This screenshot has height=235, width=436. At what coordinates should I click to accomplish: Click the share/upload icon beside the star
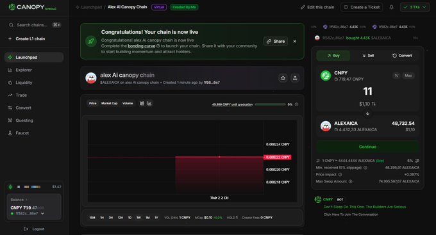(295, 78)
